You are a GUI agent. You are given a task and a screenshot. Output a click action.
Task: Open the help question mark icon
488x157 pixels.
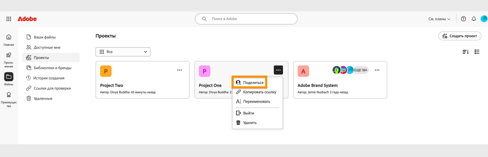pyautogui.click(x=463, y=19)
